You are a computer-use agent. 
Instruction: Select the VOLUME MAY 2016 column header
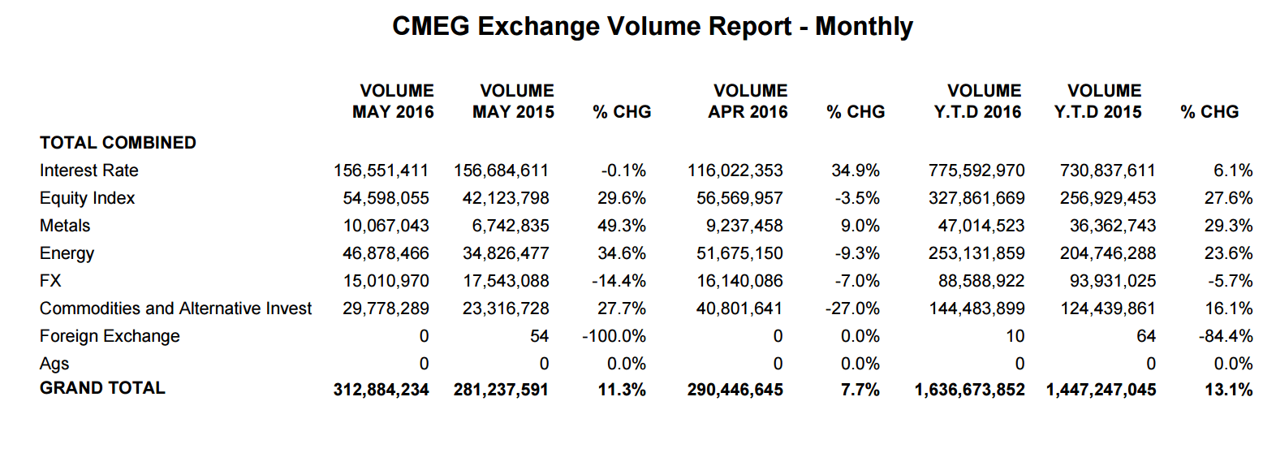click(394, 101)
